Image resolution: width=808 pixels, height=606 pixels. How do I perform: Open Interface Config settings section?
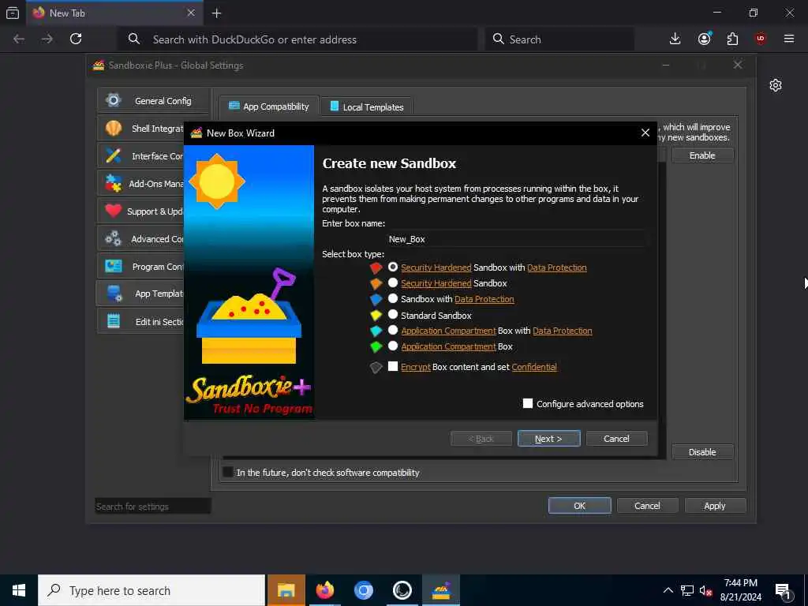[x=141, y=155]
